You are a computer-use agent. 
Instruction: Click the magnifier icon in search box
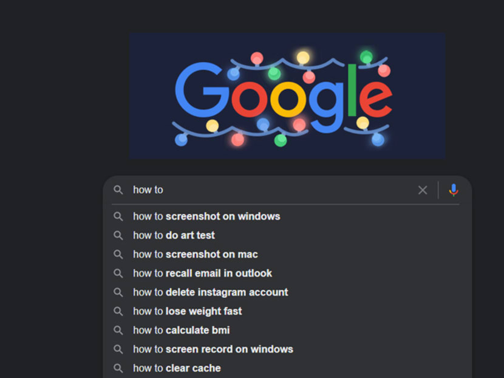pyautogui.click(x=118, y=190)
